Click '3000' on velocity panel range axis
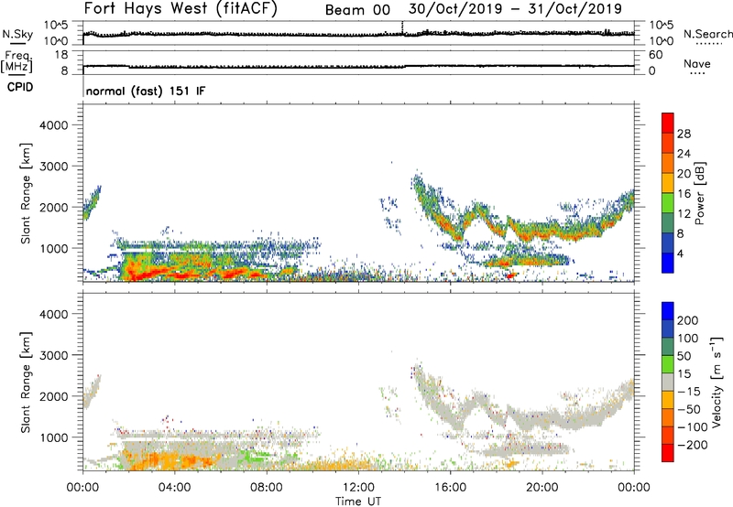This screenshot has height=507, width=733. (x=53, y=355)
